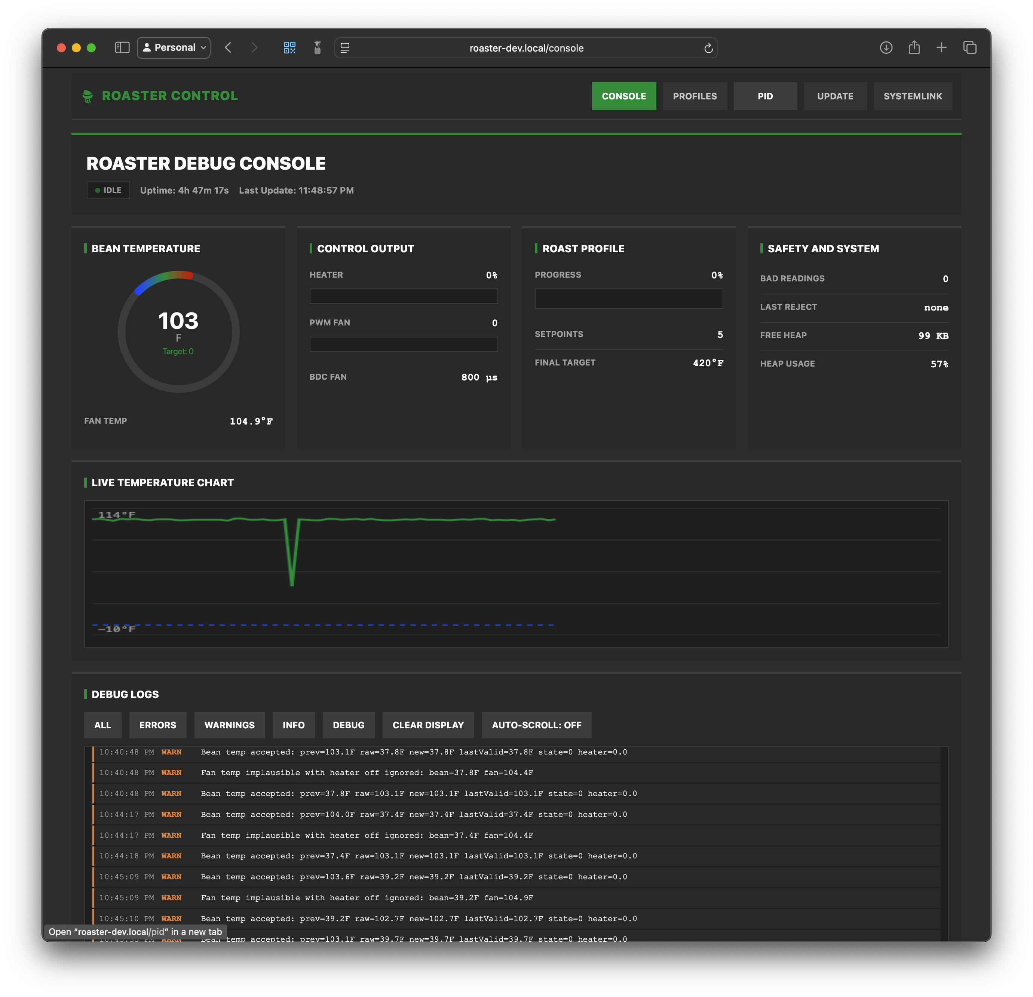Click the 10:44:18 PM bean temp log line

(516, 856)
